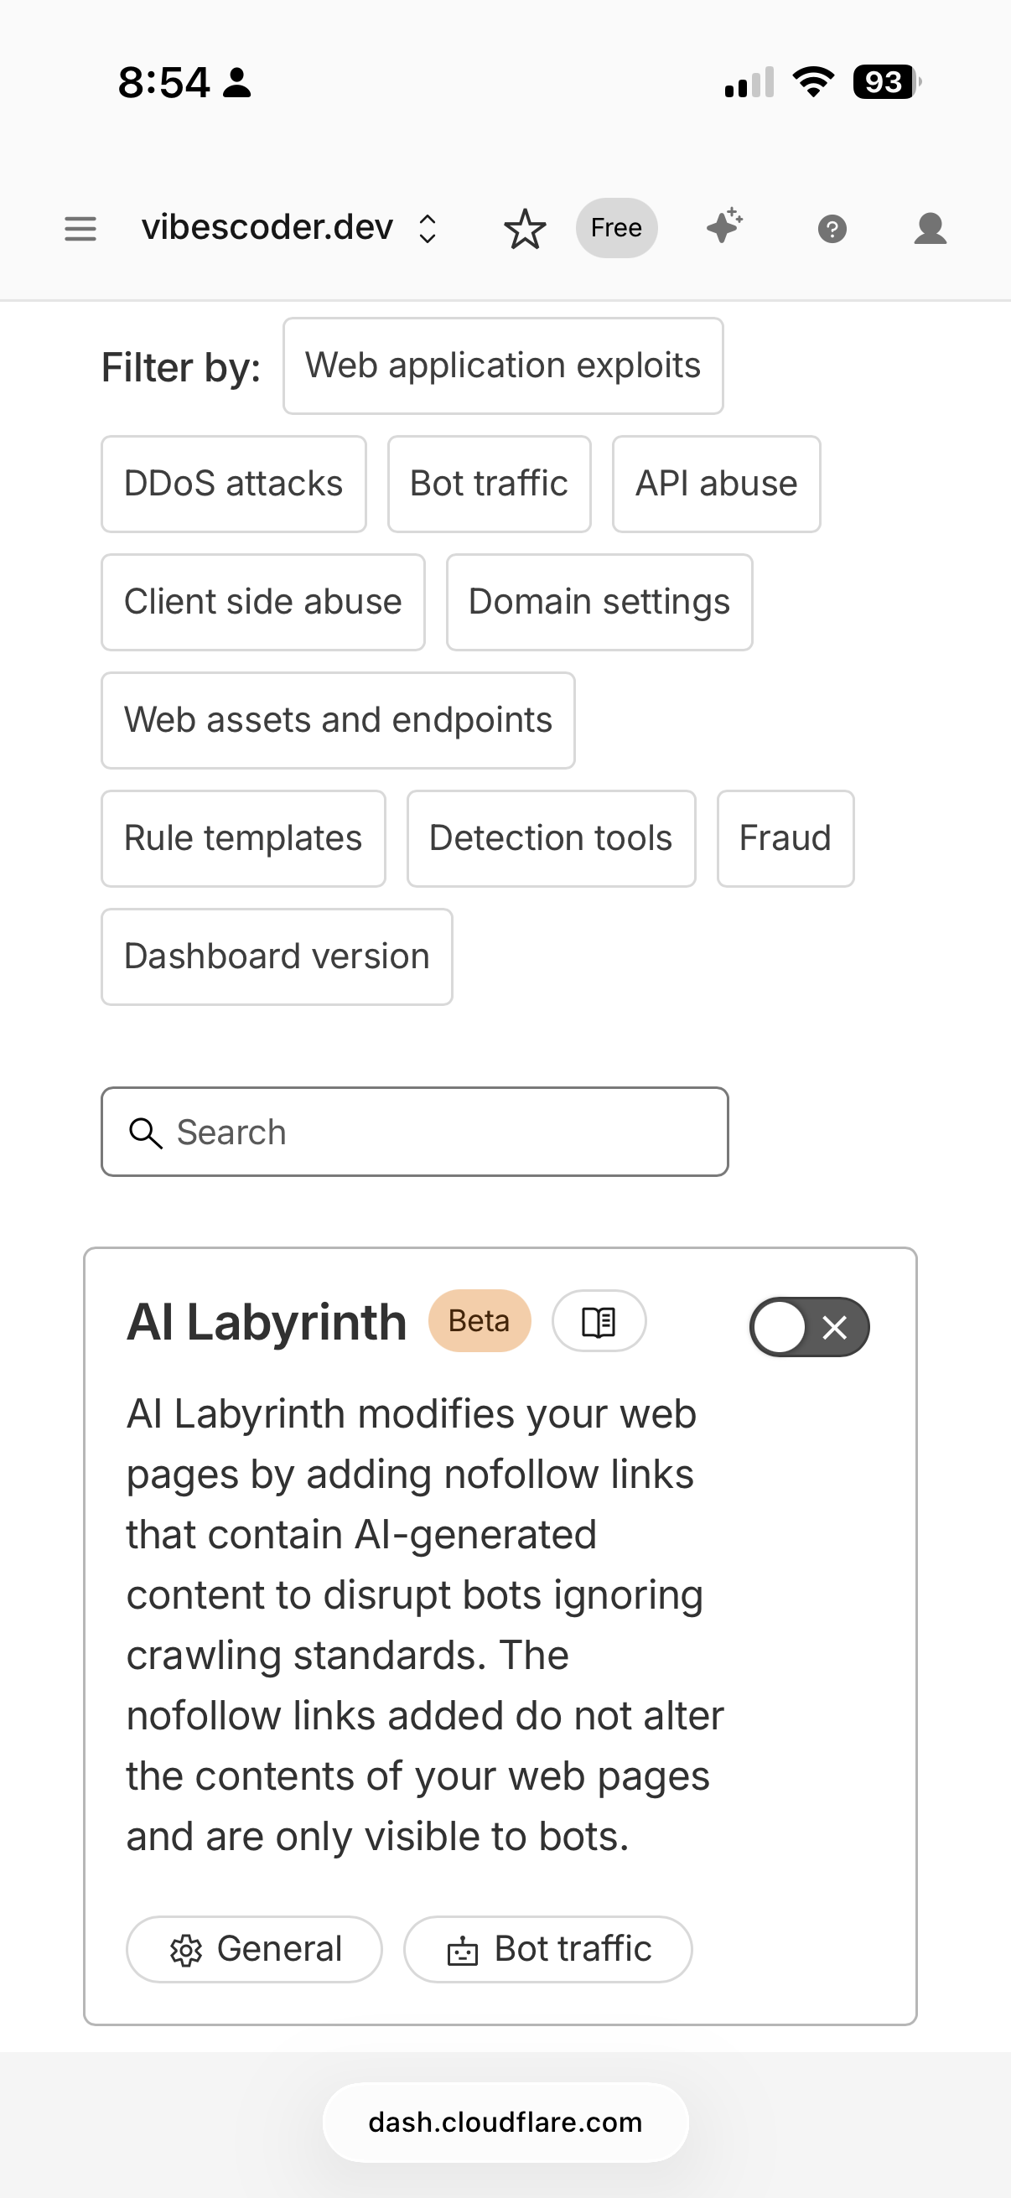
Task: Click the General tag on AI Labyrinth card
Action: [254, 1949]
